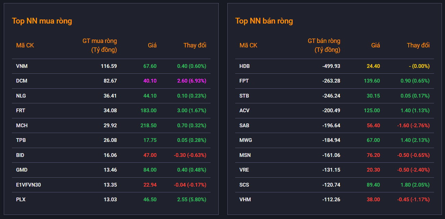Image resolution: width=445 pixels, height=219 pixels.
Task: Select MCH in the net buy table
Action: (x=22, y=126)
